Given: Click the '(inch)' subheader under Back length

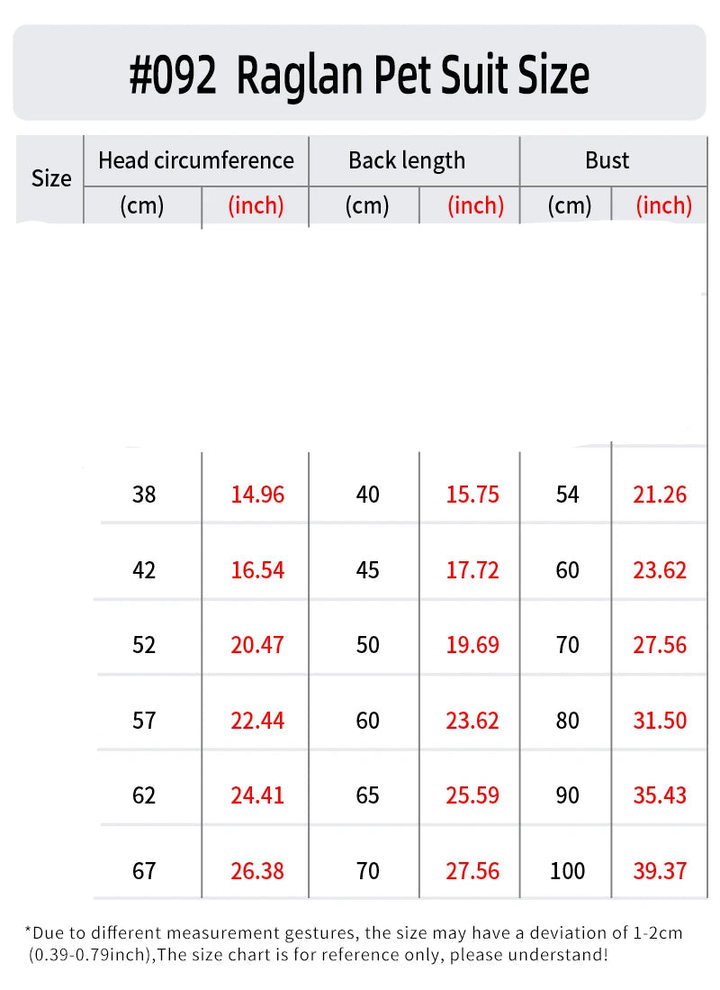Looking at the screenshot, I should coord(474,205).
